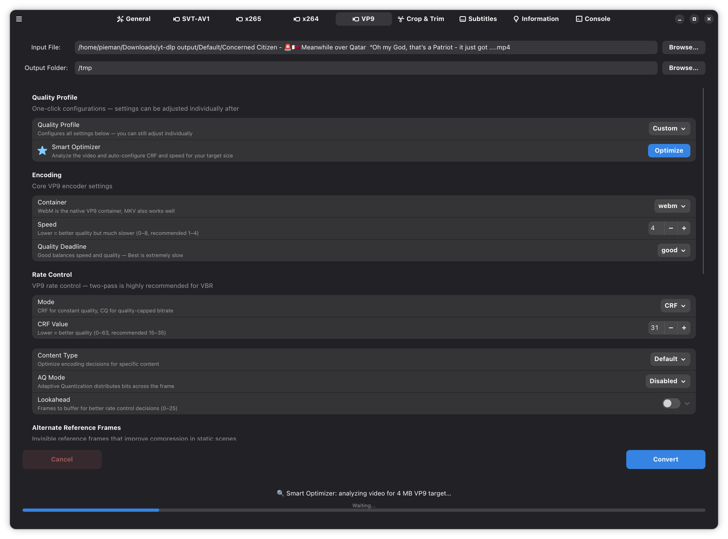This screenshot has width=728, height=539.
Task: Minimize the application window
Action: (680, 19)
